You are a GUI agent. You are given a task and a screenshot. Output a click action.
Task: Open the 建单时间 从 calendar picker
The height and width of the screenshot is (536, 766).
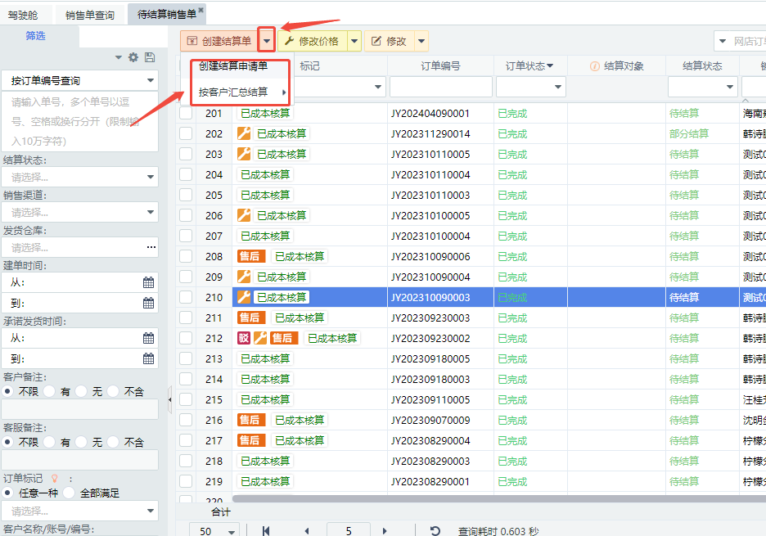click(x=148, y=282)
